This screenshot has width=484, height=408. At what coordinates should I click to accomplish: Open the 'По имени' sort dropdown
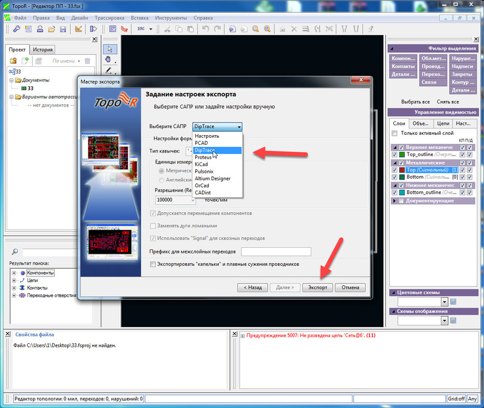66,61
